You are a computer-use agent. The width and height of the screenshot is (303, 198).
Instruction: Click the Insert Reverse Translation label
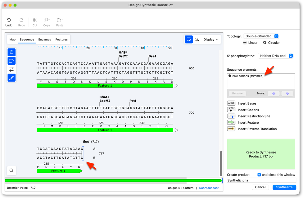coord(257,129)
